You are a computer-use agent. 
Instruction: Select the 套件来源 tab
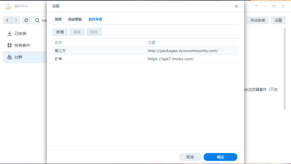coord(95,19)
